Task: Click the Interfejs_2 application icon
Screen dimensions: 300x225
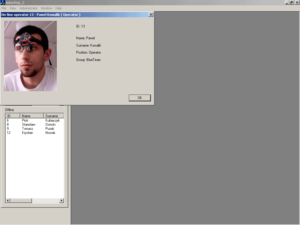Action: pyautogui.click(x=3, y=2)
